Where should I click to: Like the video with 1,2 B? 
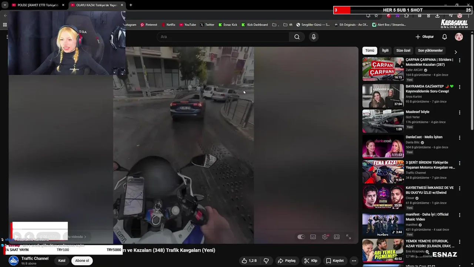pos(249,261)
